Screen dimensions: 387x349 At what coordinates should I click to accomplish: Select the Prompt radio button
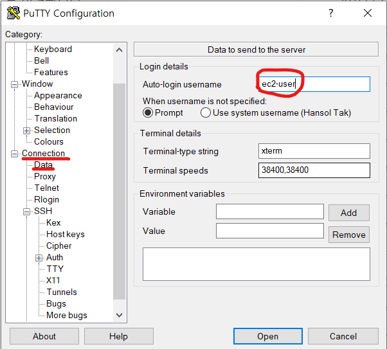click(148, 112)
